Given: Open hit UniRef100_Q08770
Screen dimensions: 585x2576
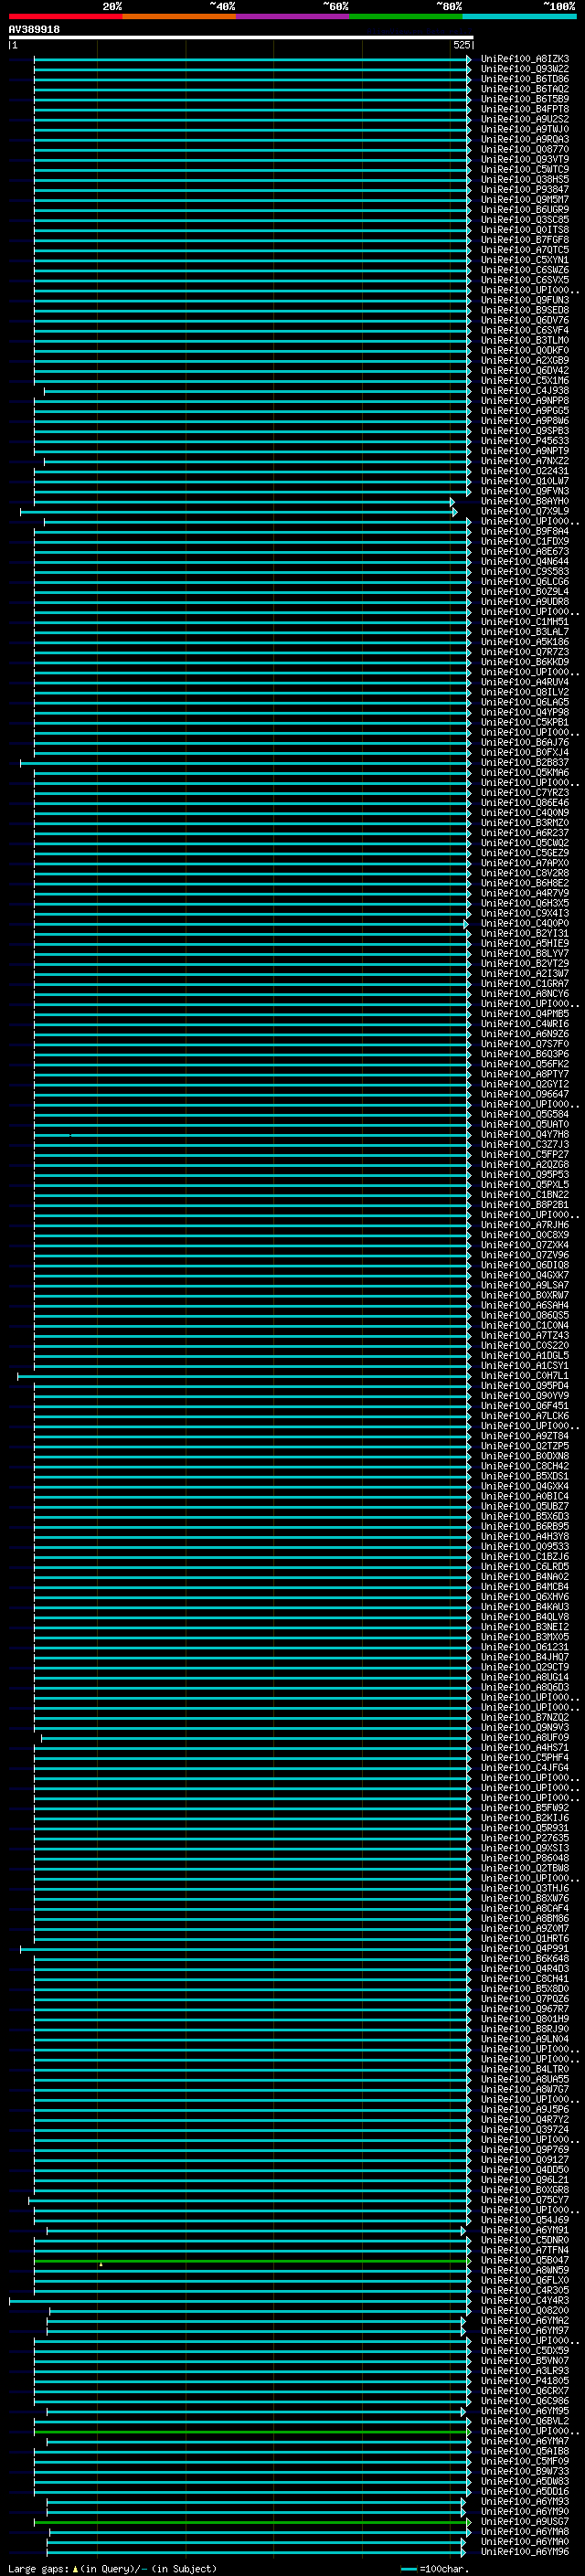Looking at the screenshot, I should (525, 149).
